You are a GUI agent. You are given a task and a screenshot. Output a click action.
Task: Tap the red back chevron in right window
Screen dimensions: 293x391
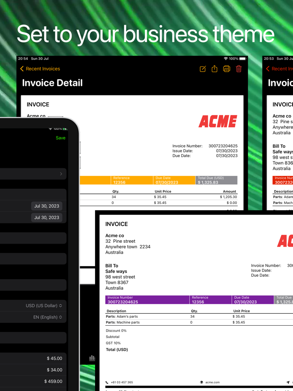[x=268, y=69]
